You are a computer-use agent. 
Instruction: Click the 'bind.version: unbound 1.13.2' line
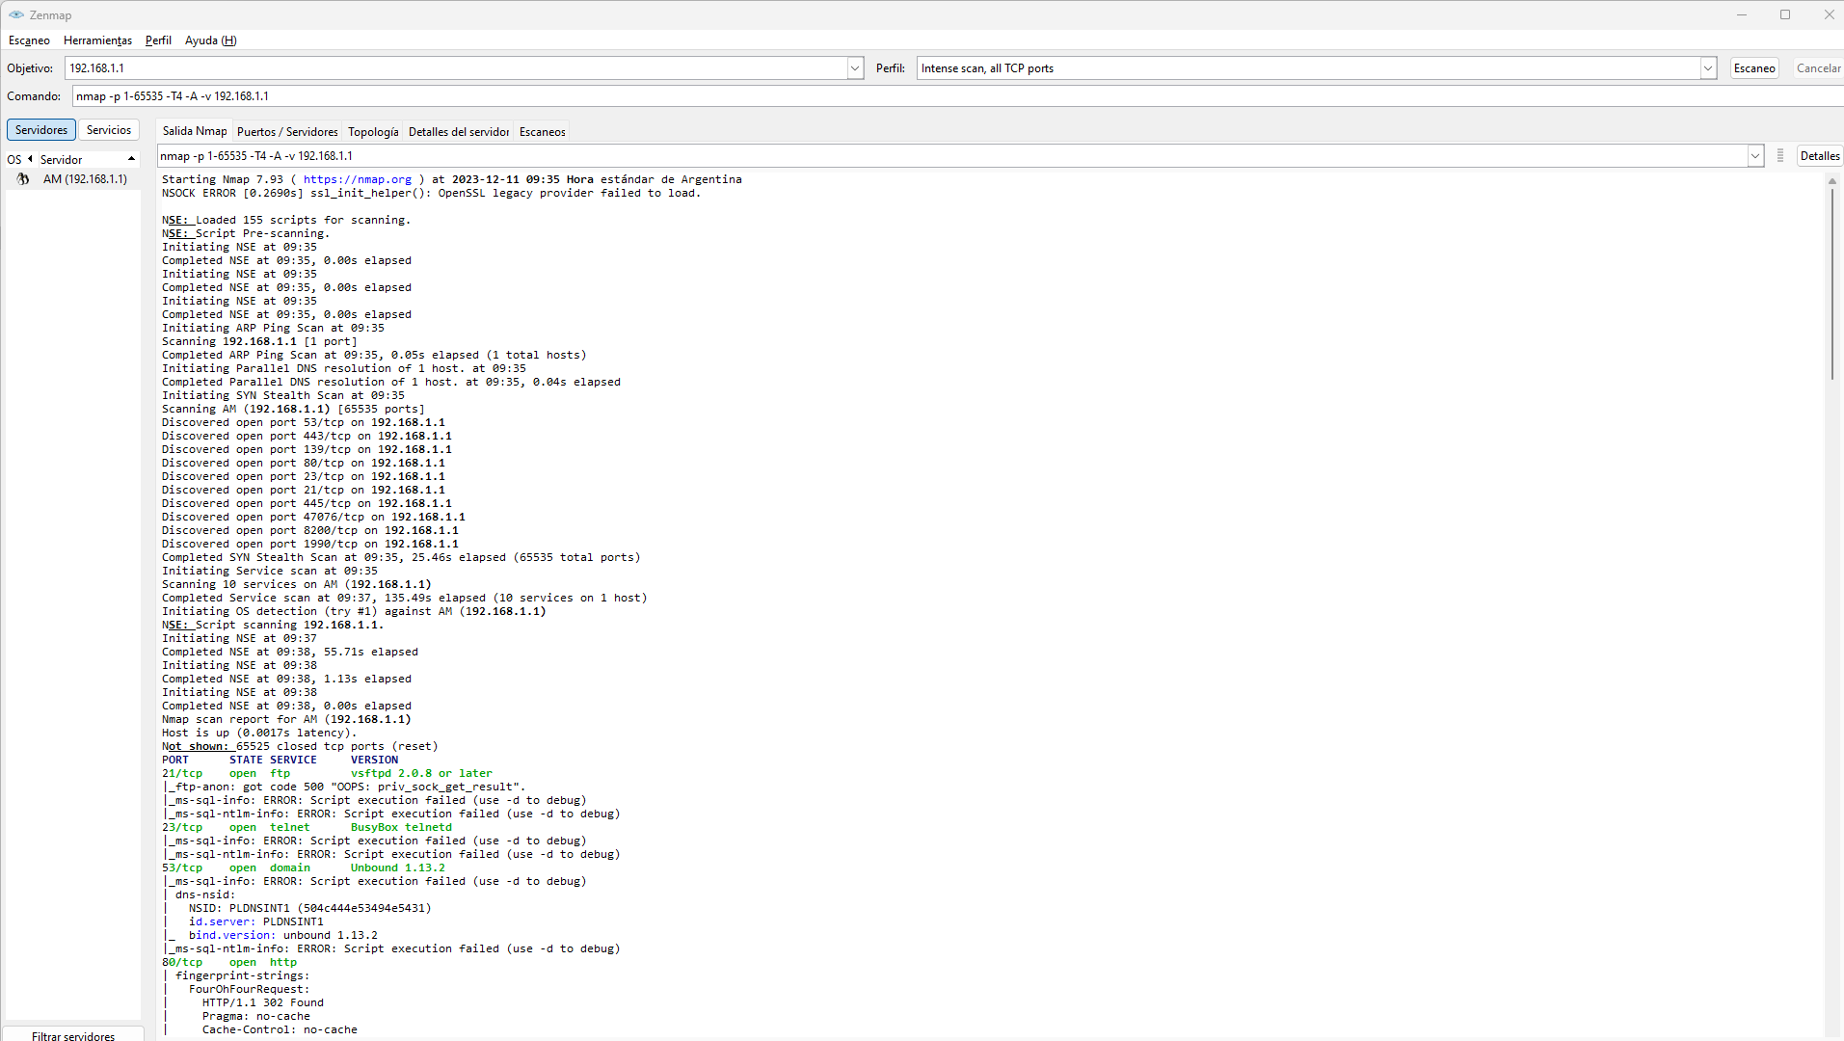(x=283, y=935)
